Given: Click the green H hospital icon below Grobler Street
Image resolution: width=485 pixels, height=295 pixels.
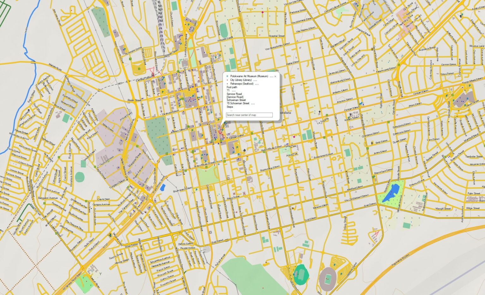Looking at the screenshot, I should 221,141.
